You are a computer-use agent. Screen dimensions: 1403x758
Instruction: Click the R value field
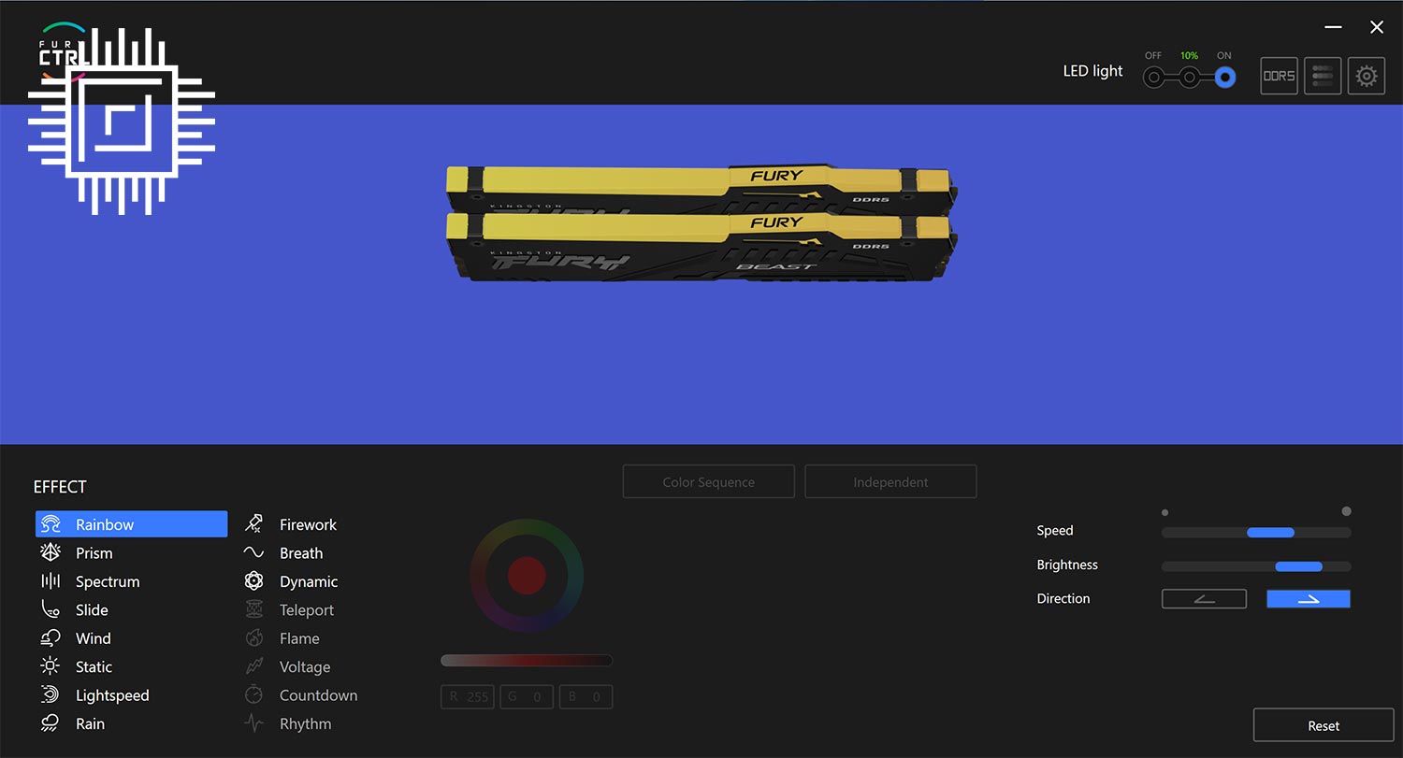[x=468, y=696]
